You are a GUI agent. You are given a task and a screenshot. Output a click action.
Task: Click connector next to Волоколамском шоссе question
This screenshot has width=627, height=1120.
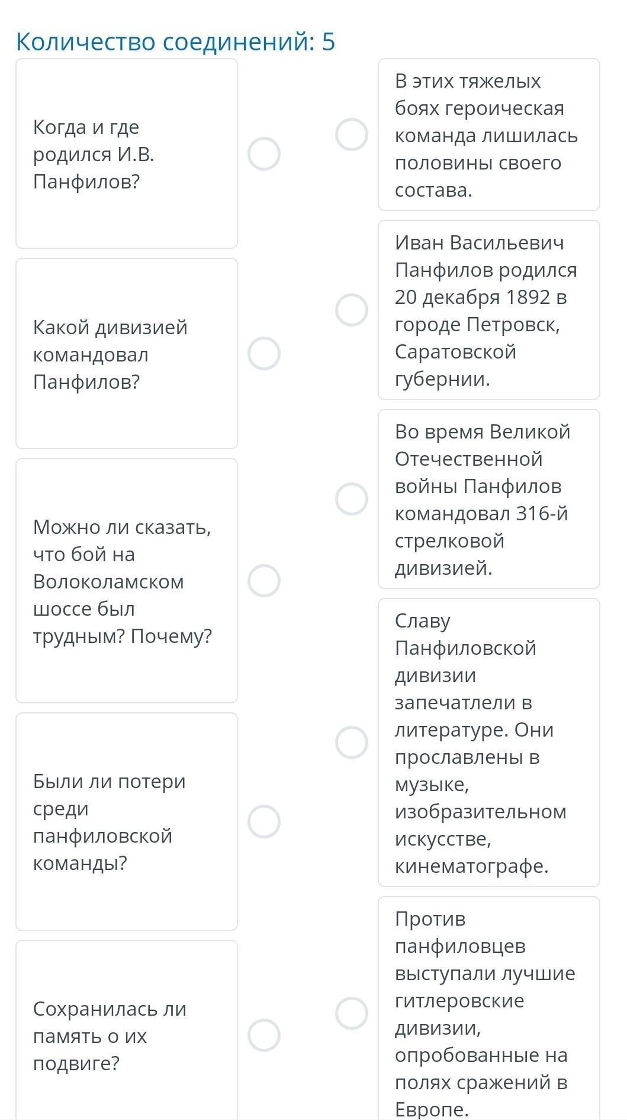263,581
